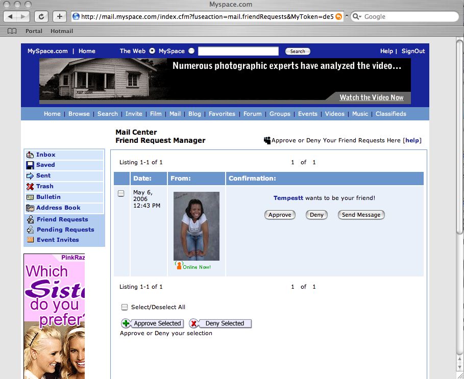The image size is (464, 379).
Task: Go forward with the Safari forward arrow
Action: (x=23, y=16)
